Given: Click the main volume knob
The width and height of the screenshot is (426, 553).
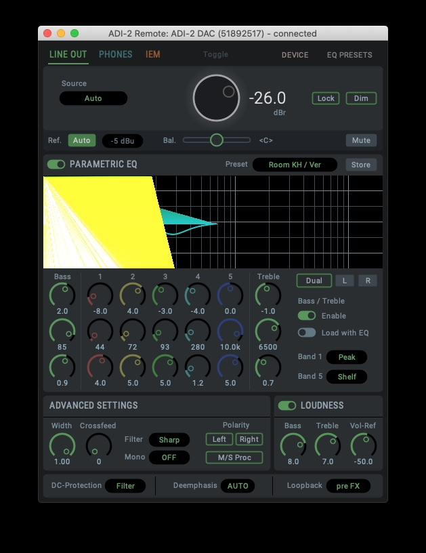Looking at the screenshot, I should [216, 98].
